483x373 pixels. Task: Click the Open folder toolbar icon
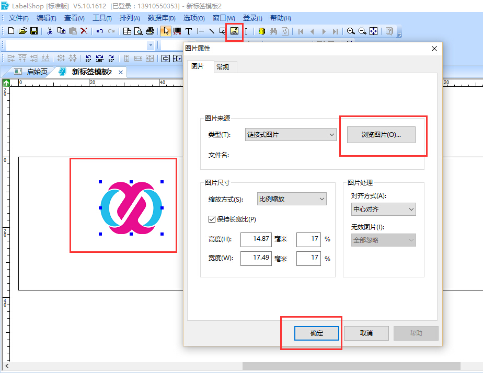click(x=22, y=31)
